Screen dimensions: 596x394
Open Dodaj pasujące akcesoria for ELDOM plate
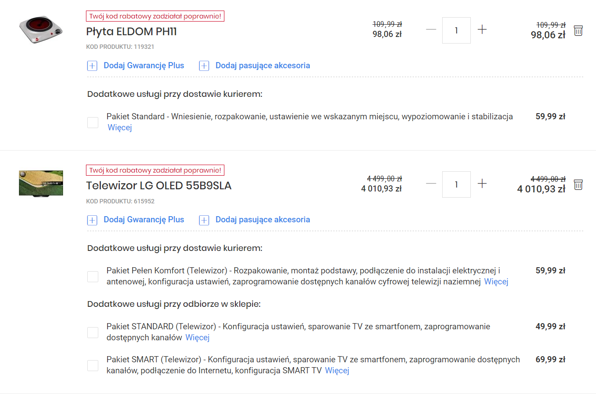pyautogui.click(x=263, y=66)
